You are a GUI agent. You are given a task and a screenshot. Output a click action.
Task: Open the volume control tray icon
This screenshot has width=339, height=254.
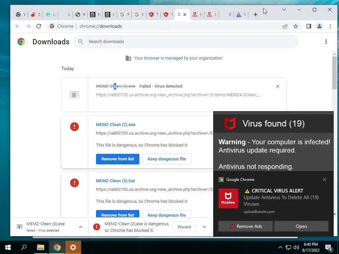point(296,247)
